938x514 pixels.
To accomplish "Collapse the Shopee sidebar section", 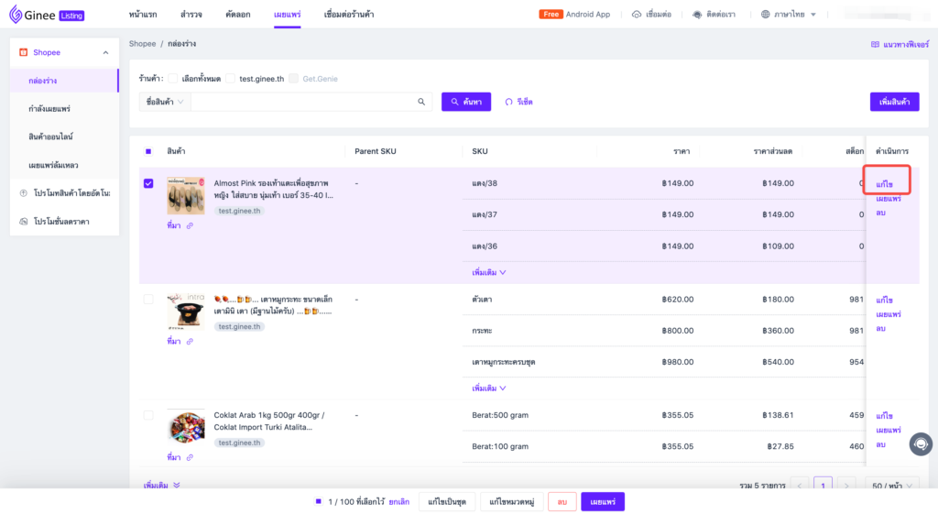I will (105, 53).
